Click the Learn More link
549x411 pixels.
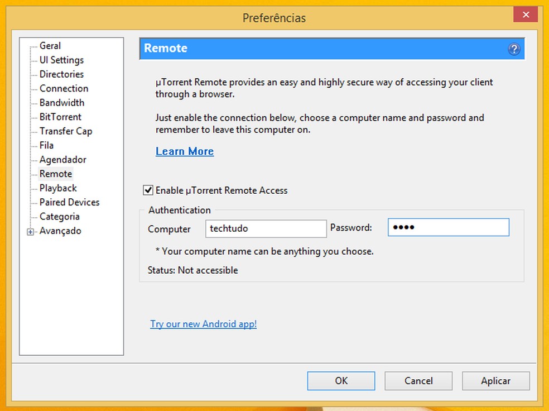185,151
